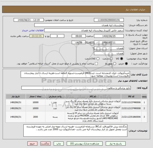
Task: Open مشاهده مدارک پیوستی (0) button
Action: coord(84,143)
